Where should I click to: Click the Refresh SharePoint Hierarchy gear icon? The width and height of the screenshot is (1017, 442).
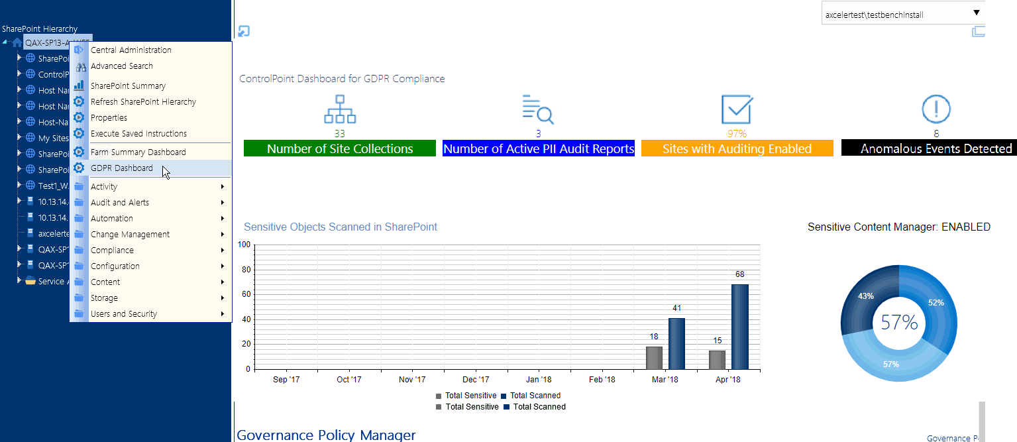(80, 101)
